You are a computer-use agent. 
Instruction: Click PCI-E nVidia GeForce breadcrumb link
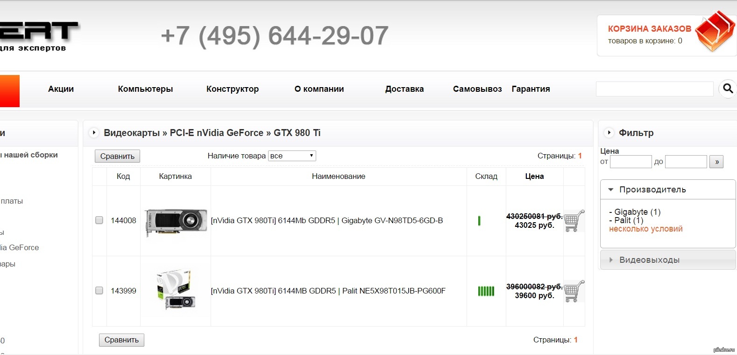click(x=217, y=133)
